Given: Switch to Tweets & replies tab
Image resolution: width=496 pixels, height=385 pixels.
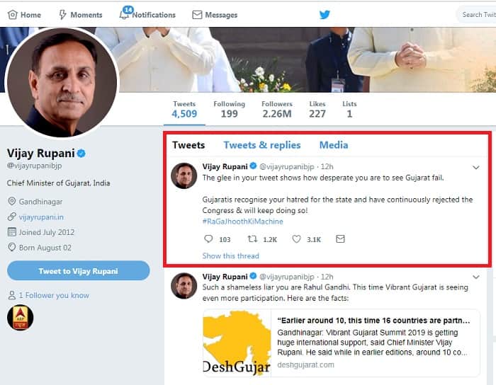Looking at the screenshot, I should (x=262, y=145).
